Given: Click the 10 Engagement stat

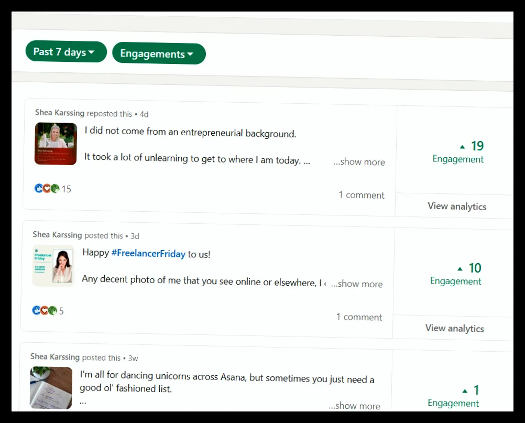Looking at the screenshot, I should tap(456, 274).
